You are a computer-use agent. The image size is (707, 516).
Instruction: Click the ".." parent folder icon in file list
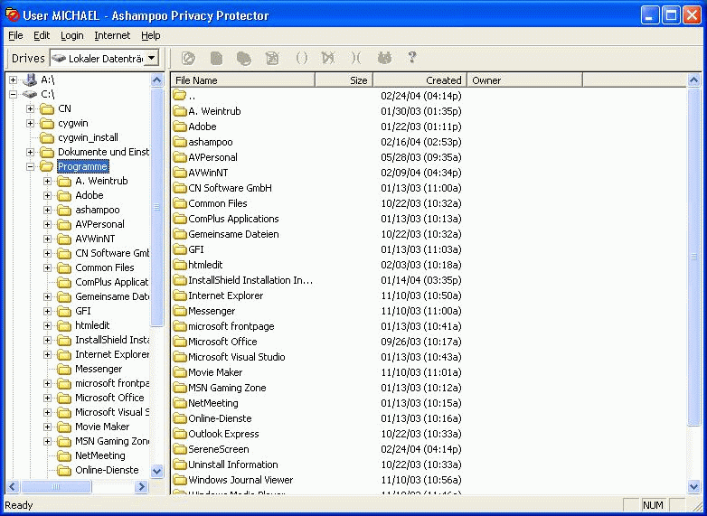pos(180,96)
